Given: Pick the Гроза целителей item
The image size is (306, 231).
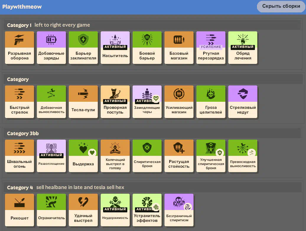Looking at the screenshot, I should point(211,102).
